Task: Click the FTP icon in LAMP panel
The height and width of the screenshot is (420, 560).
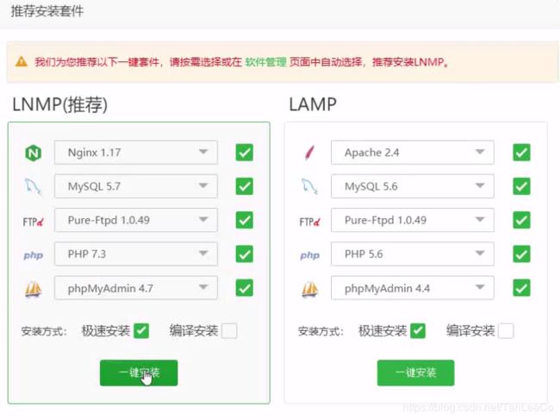Action: [309, 222]
